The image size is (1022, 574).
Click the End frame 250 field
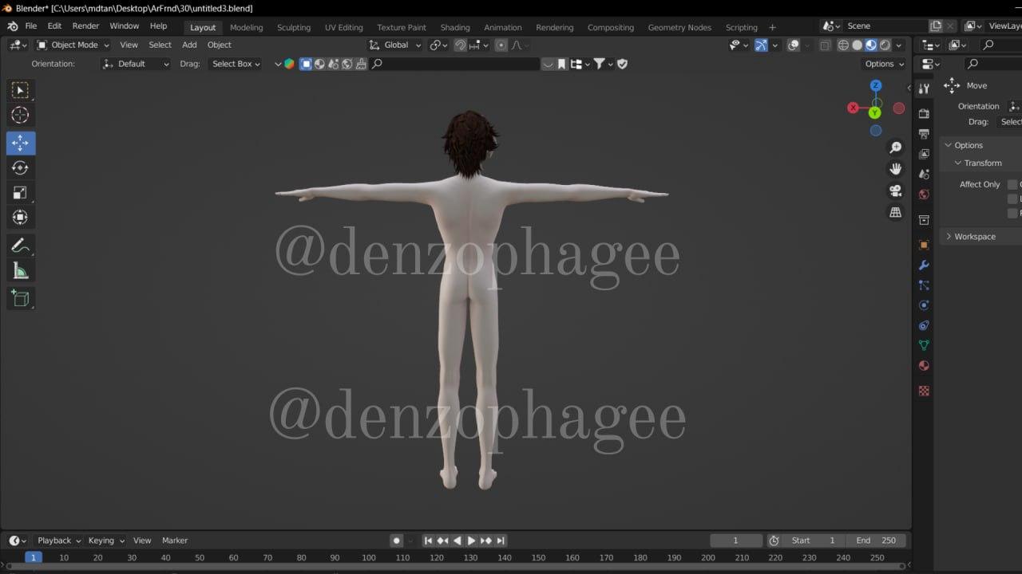(x=876, y=541)
